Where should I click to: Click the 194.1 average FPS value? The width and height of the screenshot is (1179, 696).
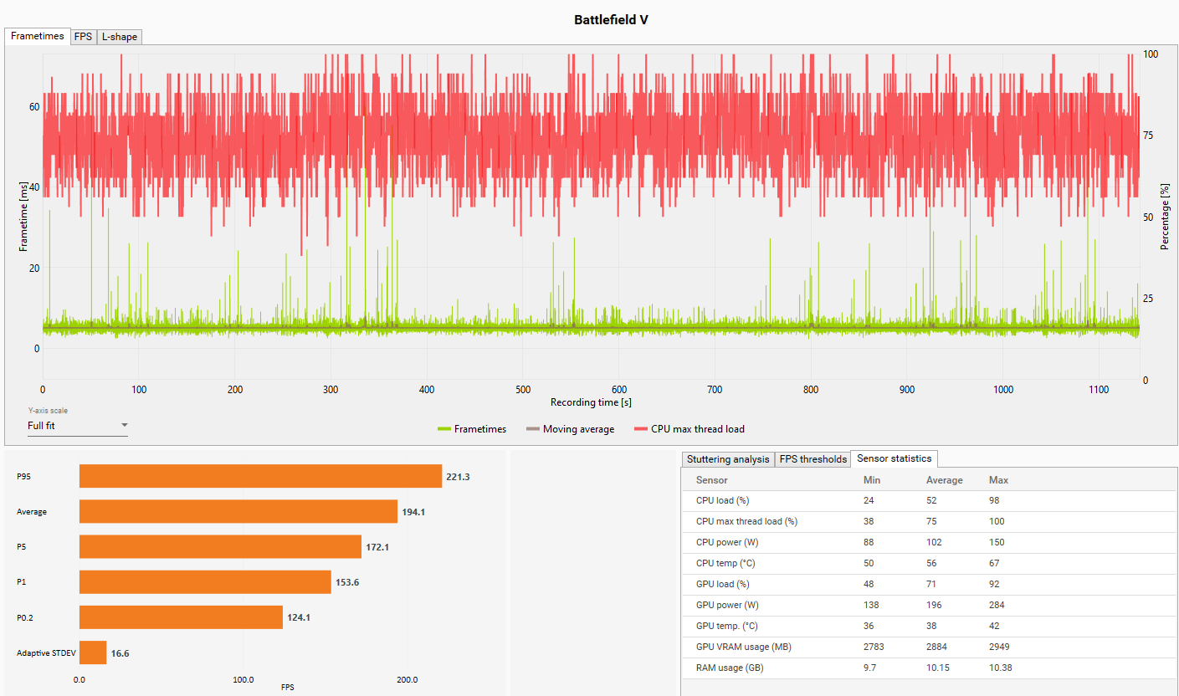[x=413, y=512]
